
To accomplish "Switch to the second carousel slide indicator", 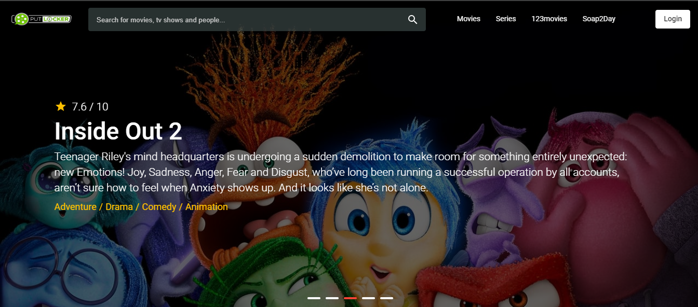I will click(332, 298).
